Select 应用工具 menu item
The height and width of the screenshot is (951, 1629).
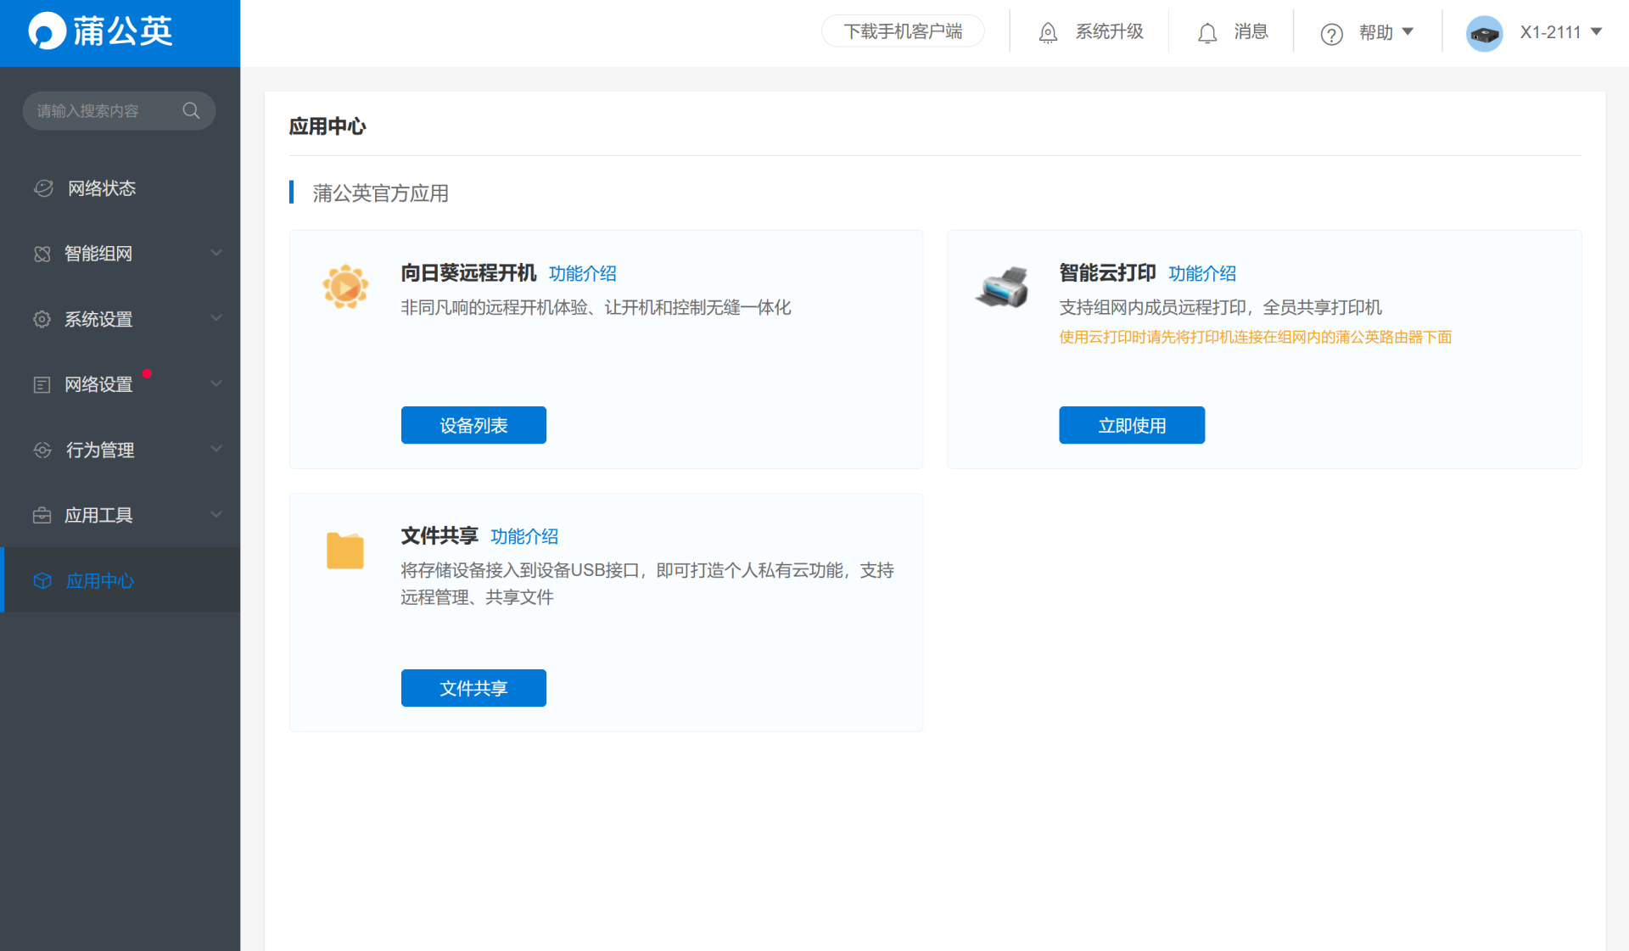pos(120,515)
